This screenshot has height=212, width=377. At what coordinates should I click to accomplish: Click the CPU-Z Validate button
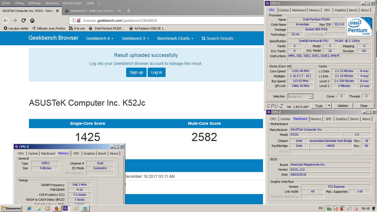tap(343, 106)
